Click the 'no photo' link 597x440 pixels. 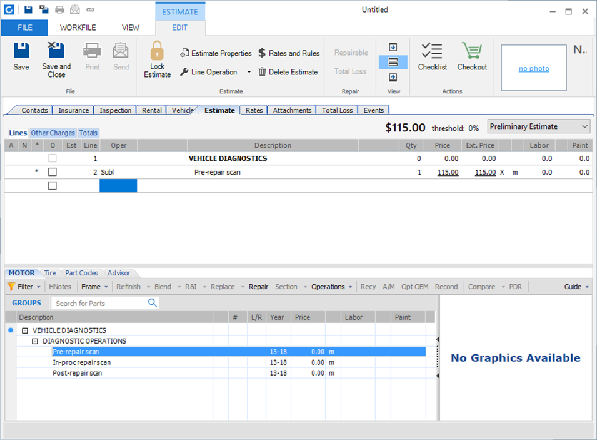534,69
